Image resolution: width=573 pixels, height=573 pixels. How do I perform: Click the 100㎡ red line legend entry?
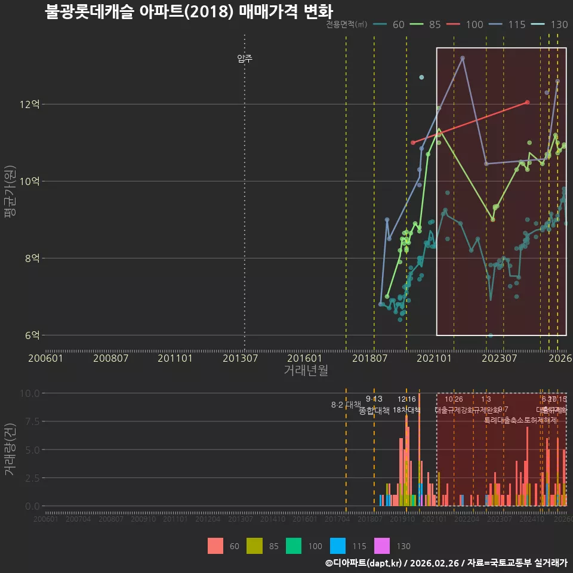click(465, 24)
